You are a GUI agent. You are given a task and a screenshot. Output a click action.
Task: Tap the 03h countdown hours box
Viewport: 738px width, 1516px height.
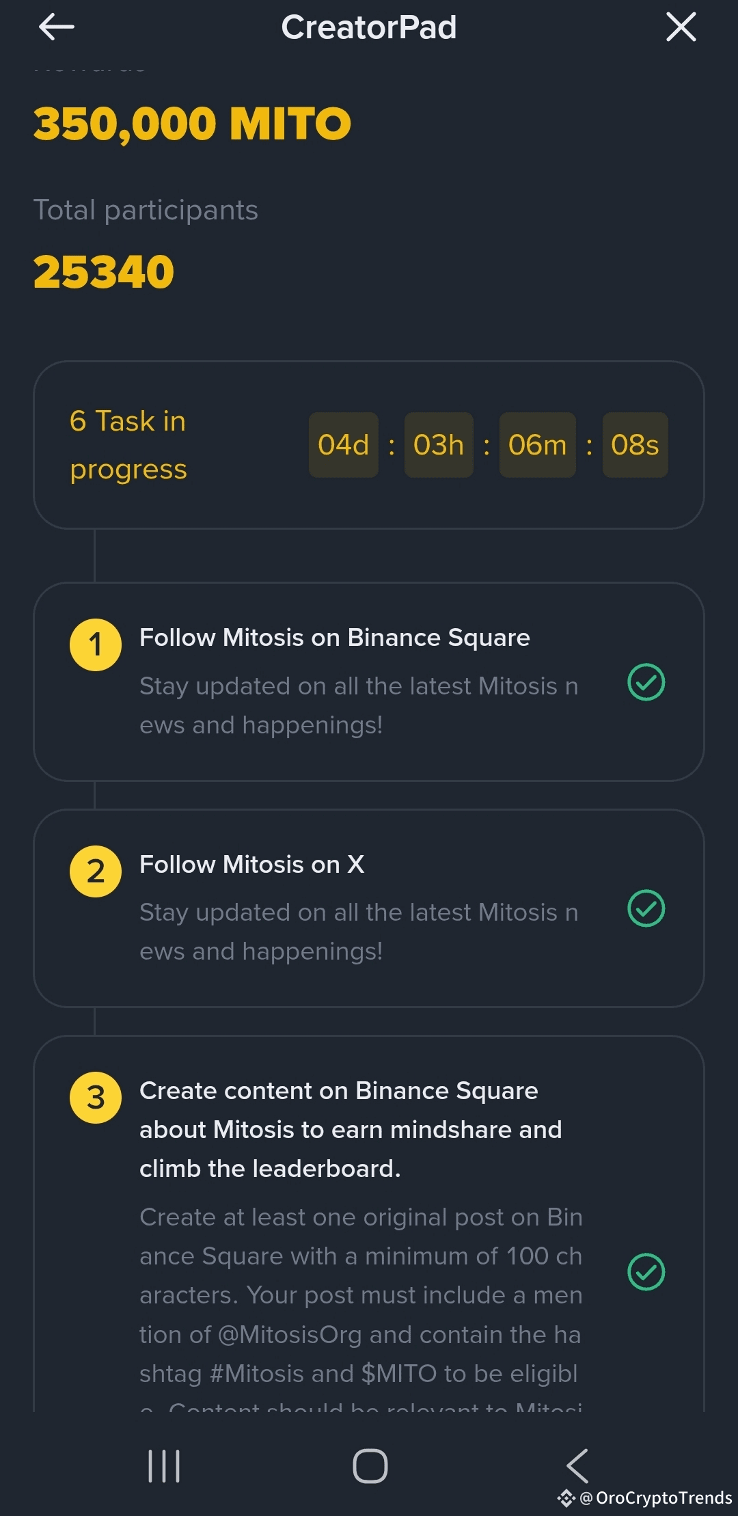coord(439,445)
